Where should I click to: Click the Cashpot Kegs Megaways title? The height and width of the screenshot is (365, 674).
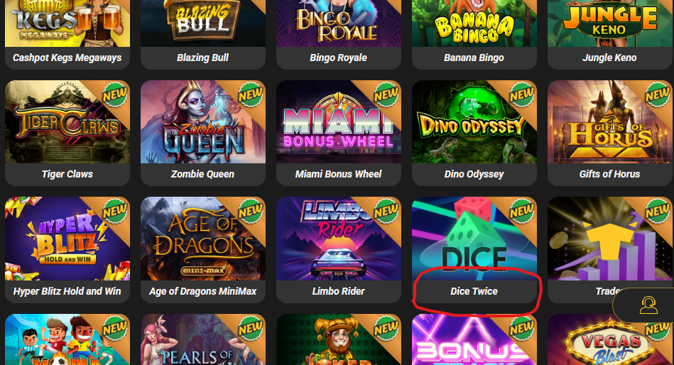[x=67, y=58]
